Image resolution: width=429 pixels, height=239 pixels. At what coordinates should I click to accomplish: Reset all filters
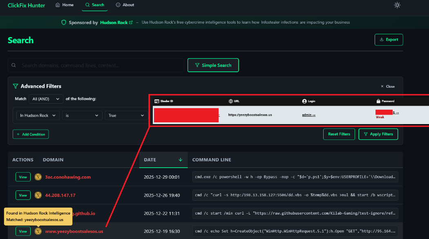pyautogui.click(x=339, y=134)
